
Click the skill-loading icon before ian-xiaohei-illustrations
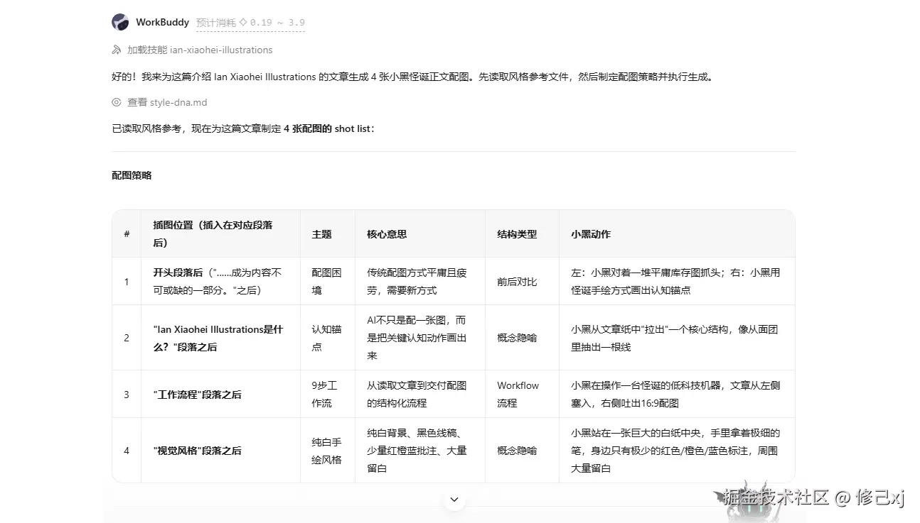pos(117,50)
